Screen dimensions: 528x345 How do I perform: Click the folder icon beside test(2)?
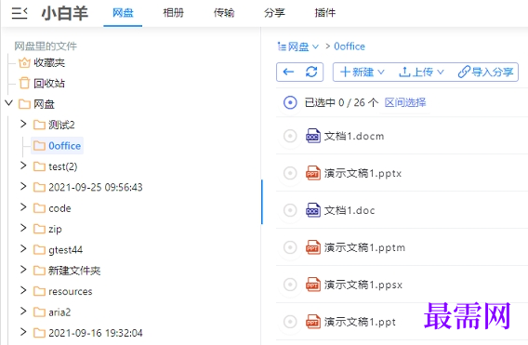click(x=39, y=166)
